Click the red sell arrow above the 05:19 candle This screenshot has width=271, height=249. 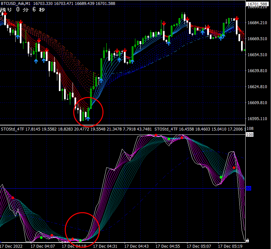[x=237, y=18]
